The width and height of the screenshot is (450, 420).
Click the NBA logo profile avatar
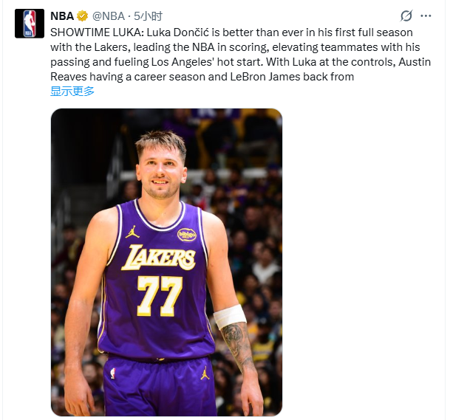(x=29, y=24)
